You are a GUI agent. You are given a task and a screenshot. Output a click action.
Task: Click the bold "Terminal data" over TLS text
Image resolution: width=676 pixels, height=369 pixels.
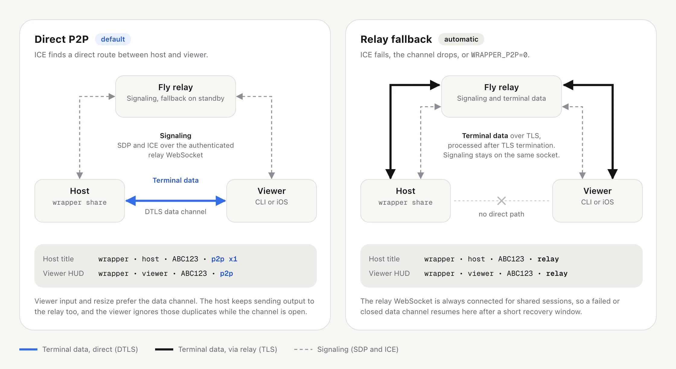[x=485, y=136]
